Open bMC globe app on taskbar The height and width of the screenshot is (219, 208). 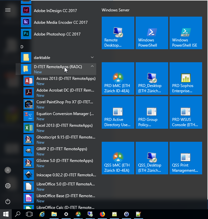click(78, 214)
